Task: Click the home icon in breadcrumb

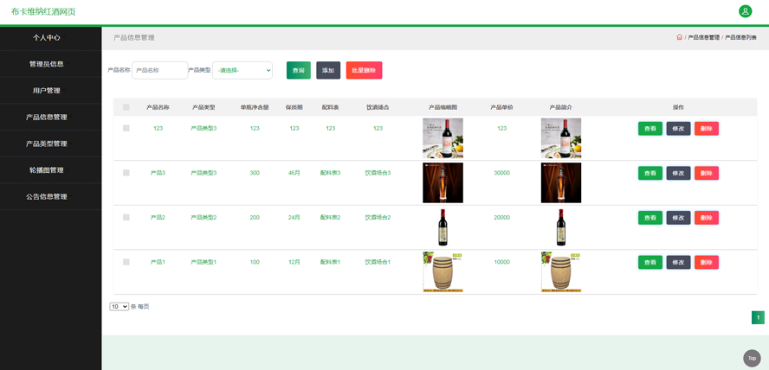Action: click(680, 37)
